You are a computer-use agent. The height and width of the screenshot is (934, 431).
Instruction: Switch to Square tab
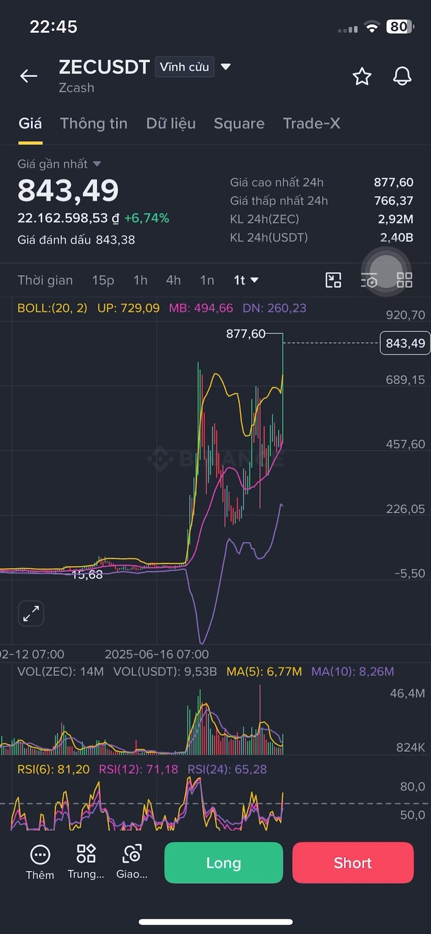pos(239,124)
